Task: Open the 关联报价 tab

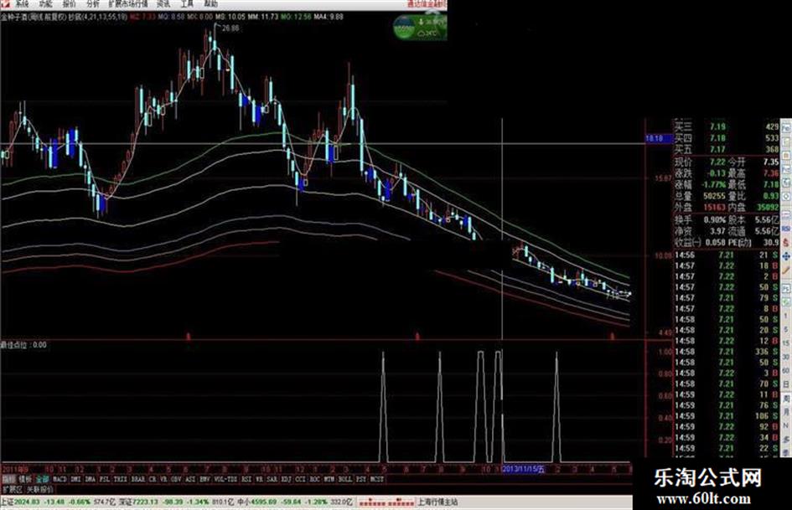Action: (39, 489)
